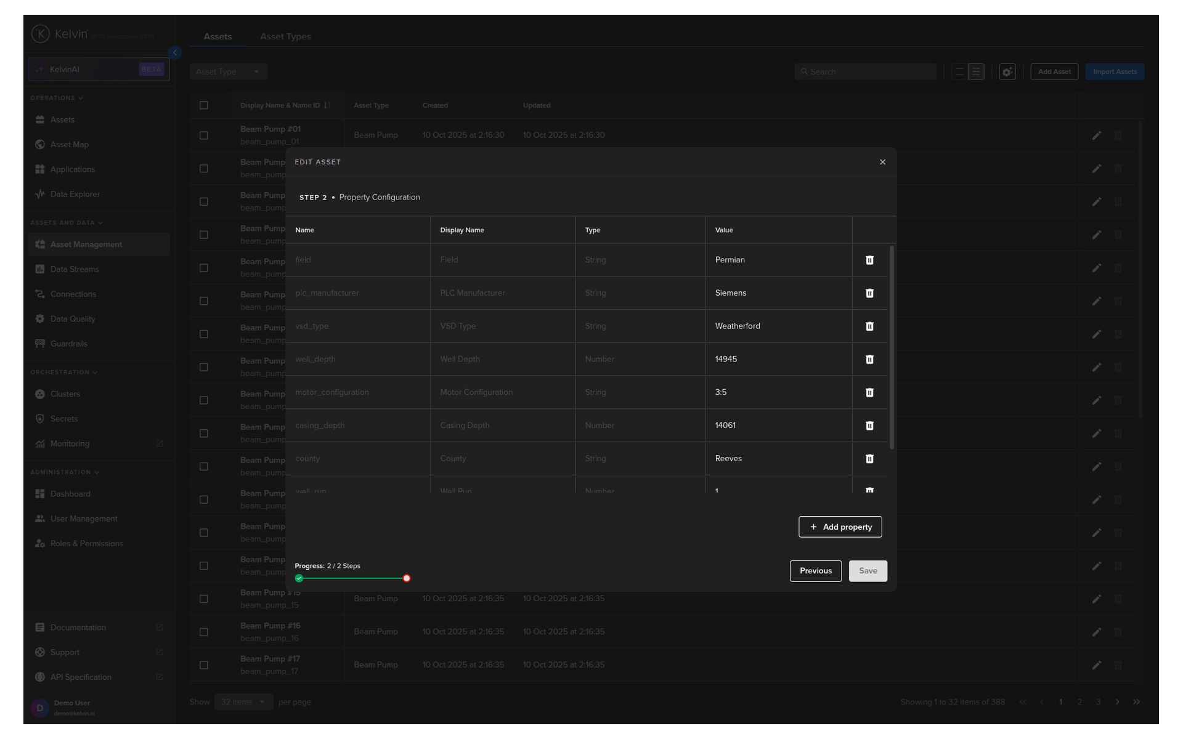The width and height of the screenshot is (1183, 739).
Task: Click the Add property button
Action: click(840, 527)
